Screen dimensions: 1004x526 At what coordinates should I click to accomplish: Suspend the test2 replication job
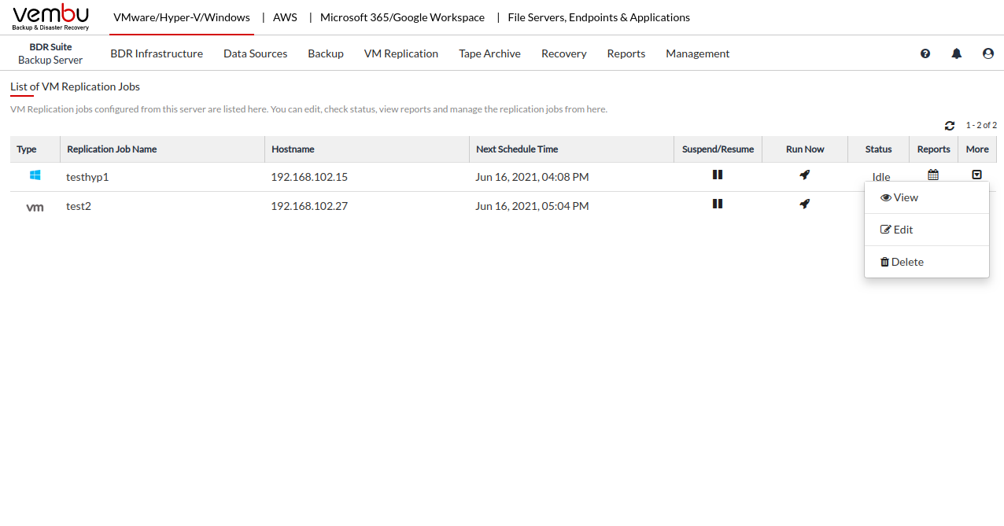coord(718,204)
